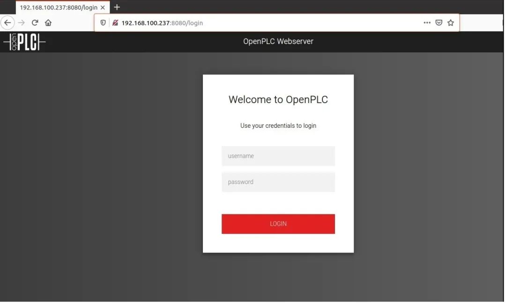Reload the OpenPLC login page

[35, 23]
